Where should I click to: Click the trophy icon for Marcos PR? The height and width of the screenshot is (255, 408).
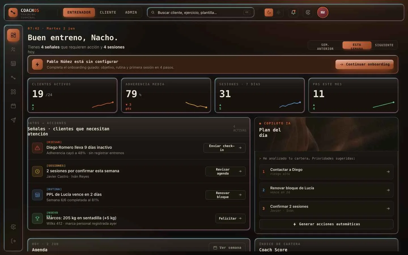tap(37, 218)
